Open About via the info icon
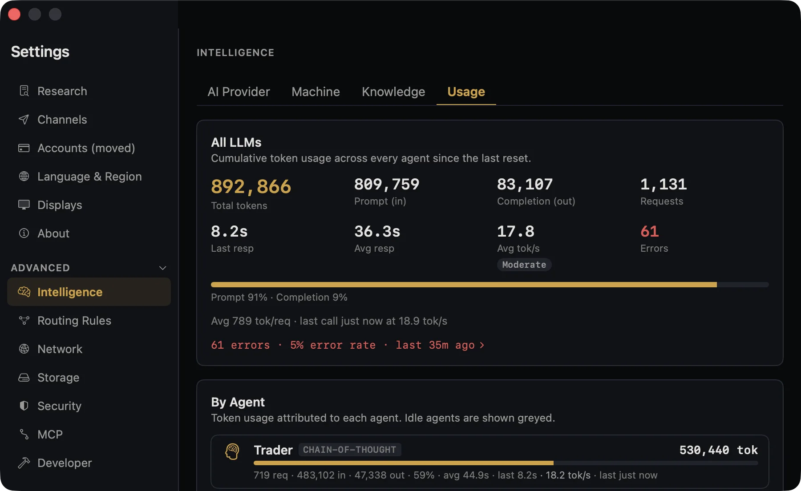801x491 pixels. click(24, 233)
